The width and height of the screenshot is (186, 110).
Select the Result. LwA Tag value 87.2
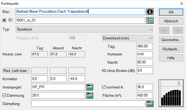(39, 54)
